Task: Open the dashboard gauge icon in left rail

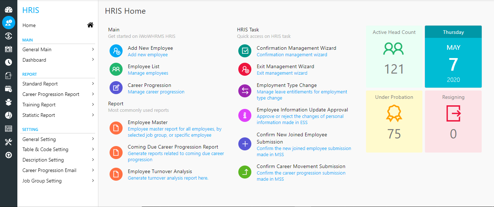Action: 9,10
